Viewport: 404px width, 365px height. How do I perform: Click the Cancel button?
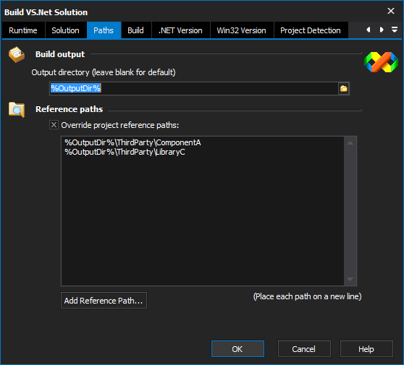(304, 349)
